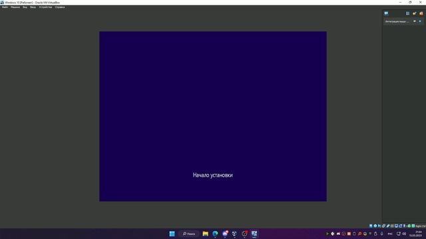The image size is (426, 239).
Task: Open File Explorer from the taskbar
Action: click(206, 234)
